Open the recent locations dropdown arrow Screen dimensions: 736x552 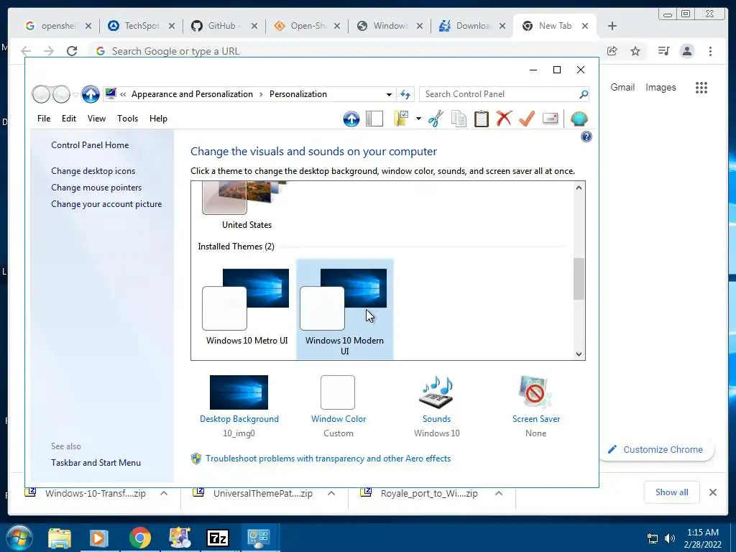tap(75, 94)
